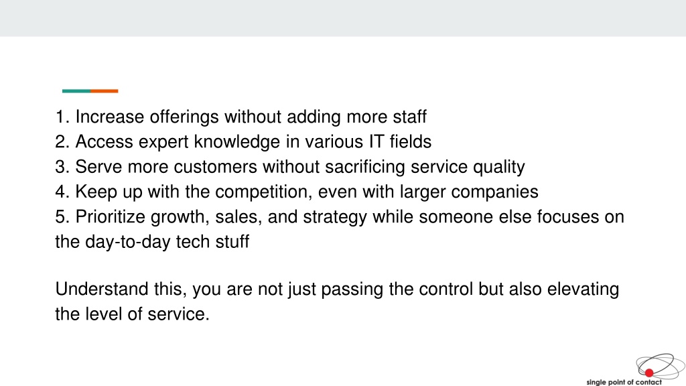Click the word 'competition' in item 4
Image resolution: width=686 pixels, height=386 pixels.
pos(264,192)
